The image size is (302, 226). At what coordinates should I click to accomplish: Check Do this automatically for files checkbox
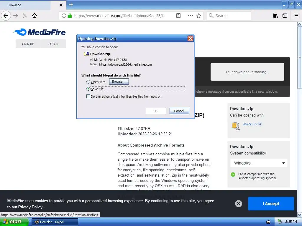(88, 97)
